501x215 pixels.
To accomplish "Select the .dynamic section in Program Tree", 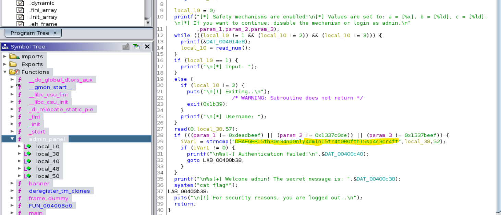I will [x=42, y=3].
